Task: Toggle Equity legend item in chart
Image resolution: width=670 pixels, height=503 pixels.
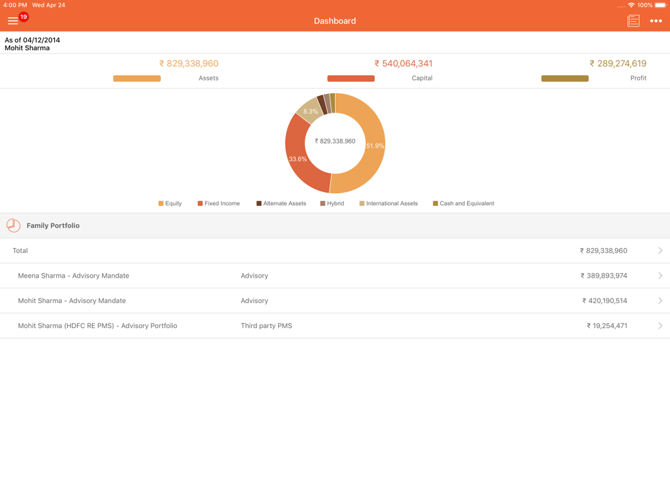Action: click(170, 203)
